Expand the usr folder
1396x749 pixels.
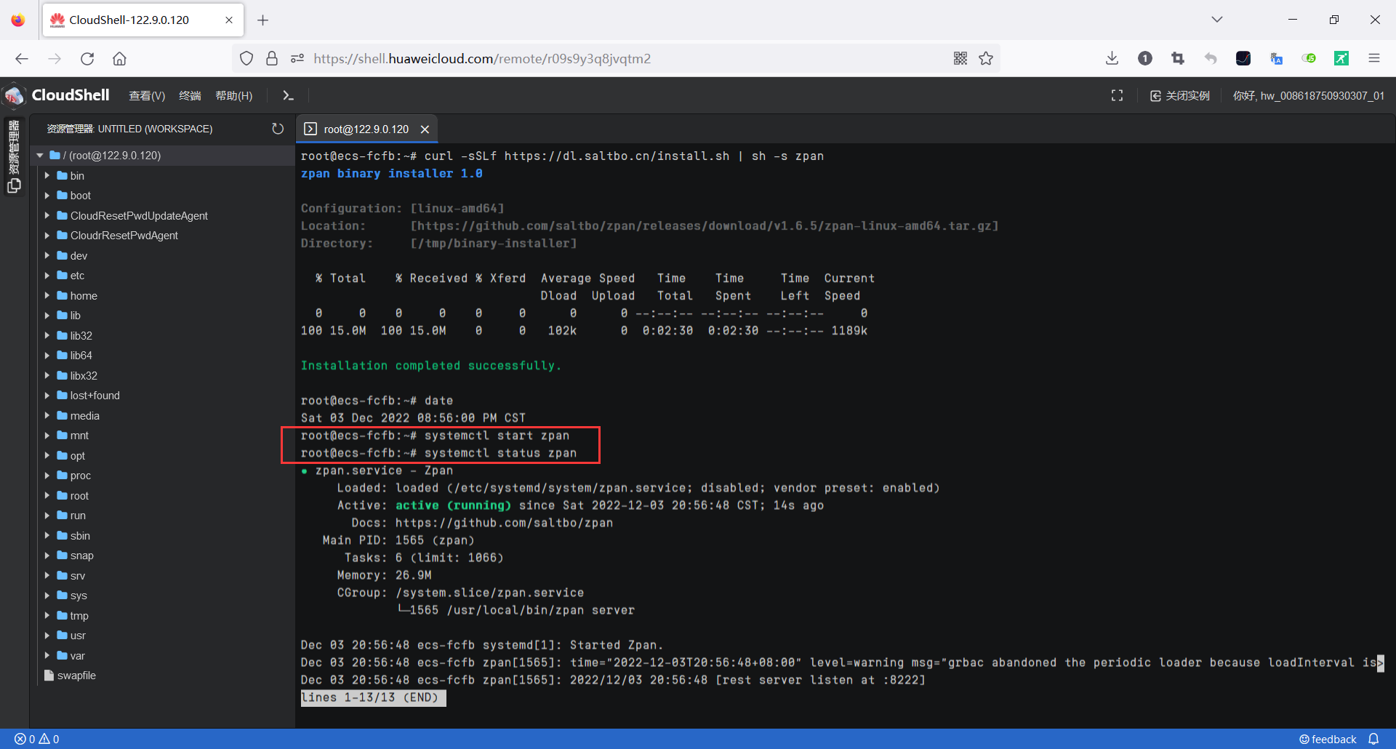point(47,636)
